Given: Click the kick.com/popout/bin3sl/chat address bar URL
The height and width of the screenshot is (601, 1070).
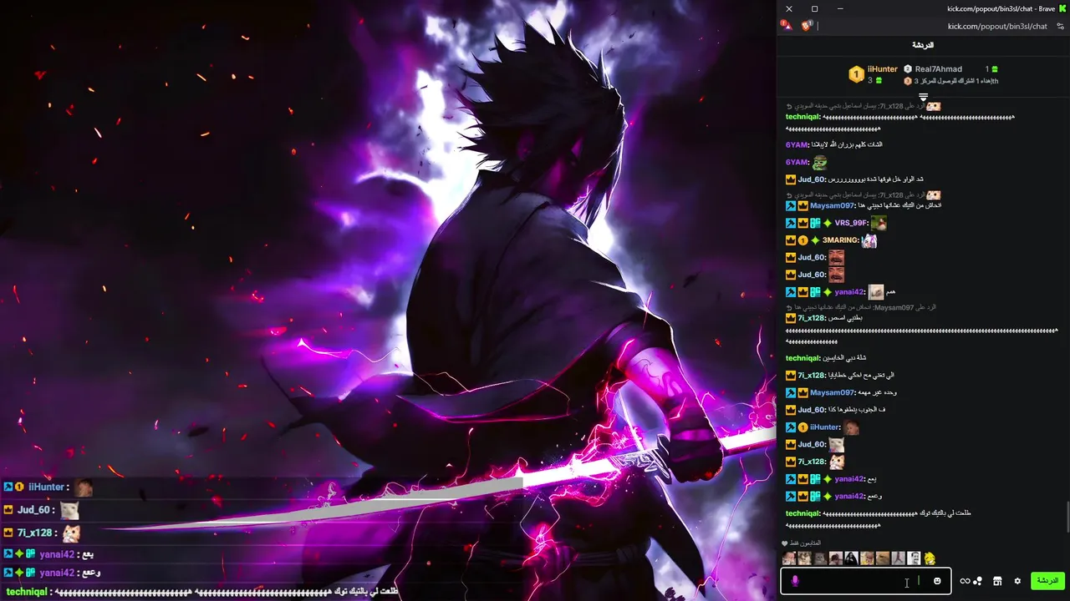Looking at the screenshot, I should (997, 26).
